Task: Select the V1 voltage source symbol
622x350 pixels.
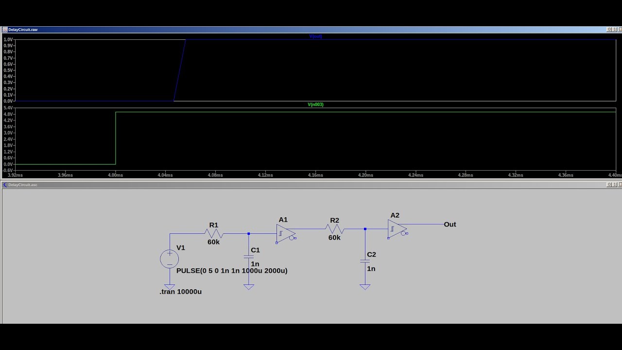Action: click(x=170, y=259)
